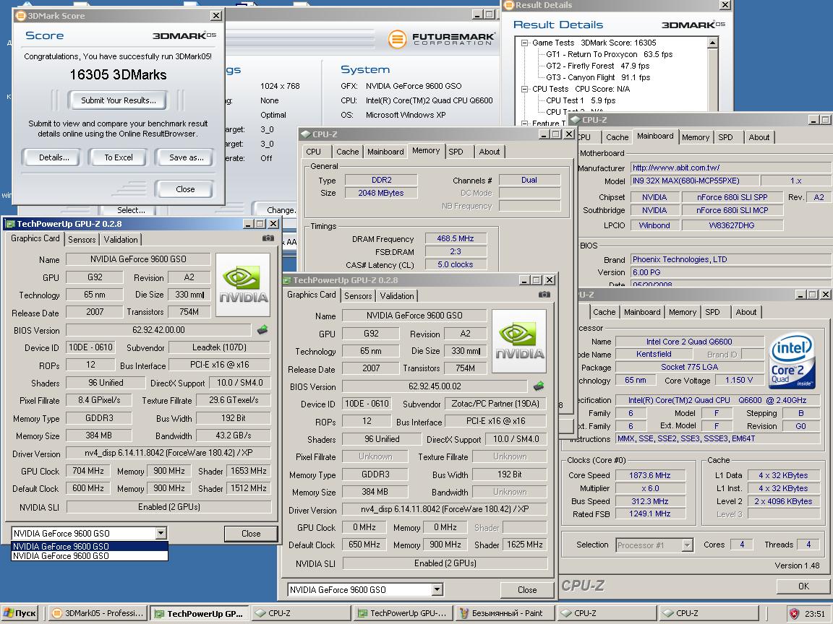833x624 pixels.
Task: Collapse Feature Tests tree node in Result Details
Action: (x=524, y=123)
